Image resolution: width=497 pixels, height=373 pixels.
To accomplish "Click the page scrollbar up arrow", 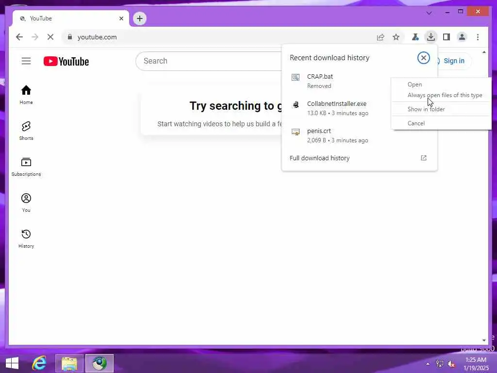I will [x=484, y=52].
